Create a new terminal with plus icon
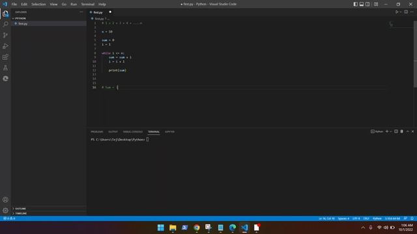The height and width of the screenshot is (234, 417). (387, 131)
